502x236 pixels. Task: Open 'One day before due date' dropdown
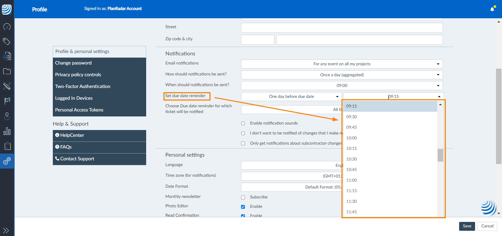[x=291, y=97]
